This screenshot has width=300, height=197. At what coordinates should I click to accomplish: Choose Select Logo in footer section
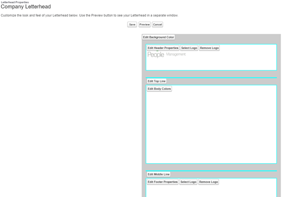pyautogui.click(x=188, y=182)
